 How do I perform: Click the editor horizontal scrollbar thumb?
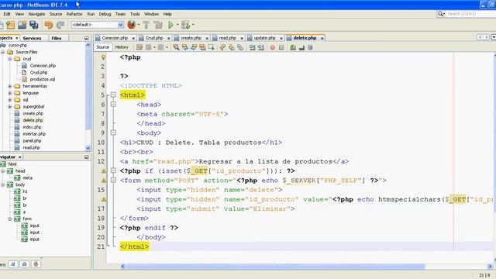click(276, 267)
